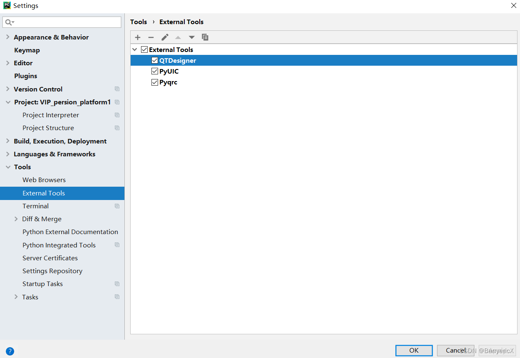Copy selected tool with duplicate icon
520x358 pixels.
tap(205, 37)
